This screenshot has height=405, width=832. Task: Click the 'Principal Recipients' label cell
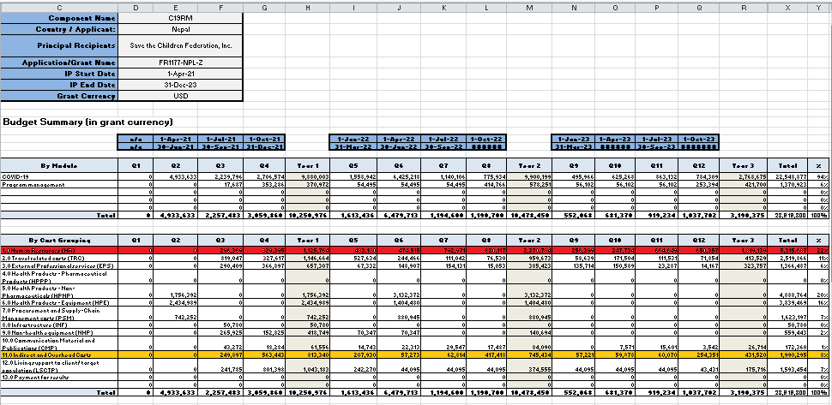[58, 45]
